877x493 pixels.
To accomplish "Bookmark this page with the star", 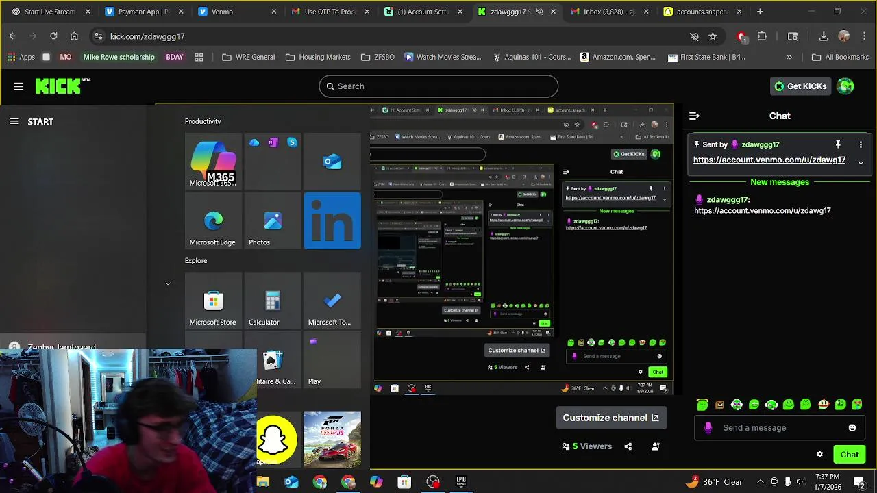I will pos(713,36).
